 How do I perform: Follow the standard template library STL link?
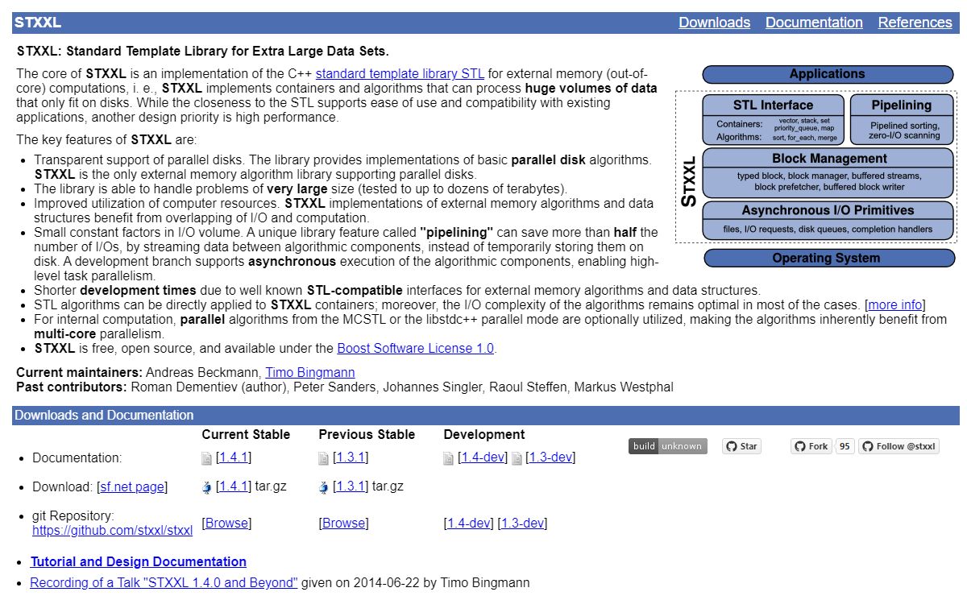400,74
